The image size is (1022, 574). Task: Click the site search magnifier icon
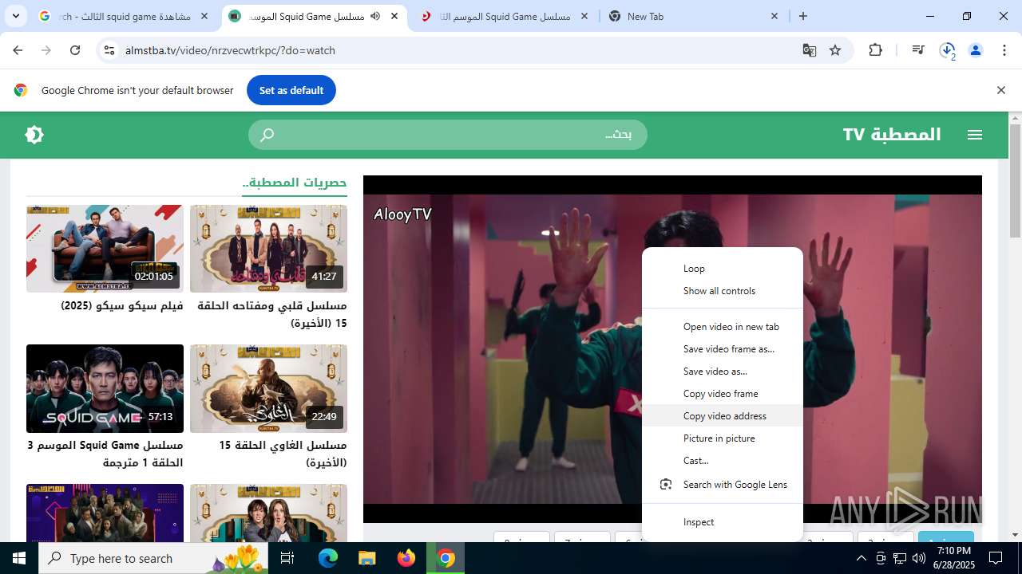(267, 135)
